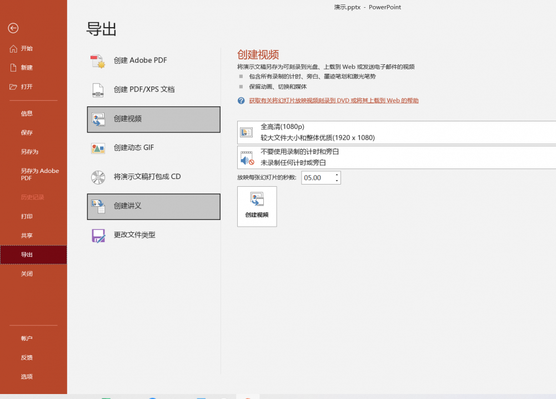The height and width of the screenshot is (399, 556).
Task: Click the PDF/XPS document icon
Action: click(x=98, y=90)
